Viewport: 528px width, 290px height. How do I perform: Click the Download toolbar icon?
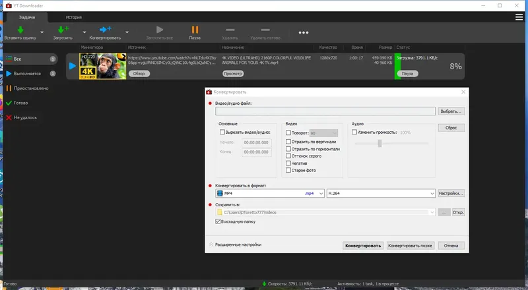click(x=63, y=30)
